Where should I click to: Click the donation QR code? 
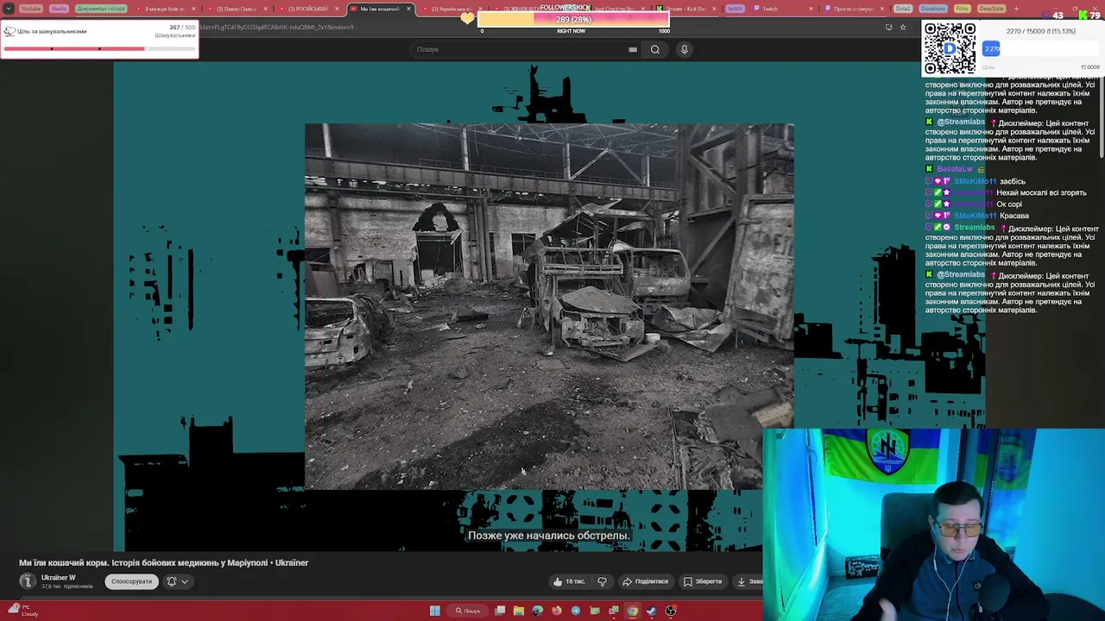click(950, 48)
